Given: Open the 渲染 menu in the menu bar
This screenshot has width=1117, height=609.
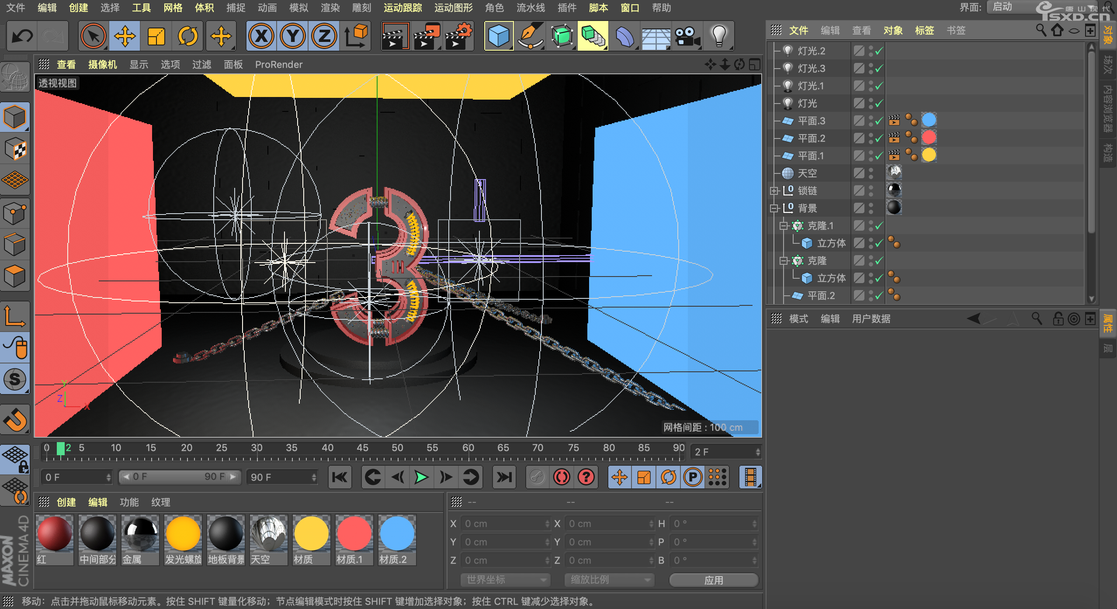Looking at the screenshot, I should pos(330,8).
